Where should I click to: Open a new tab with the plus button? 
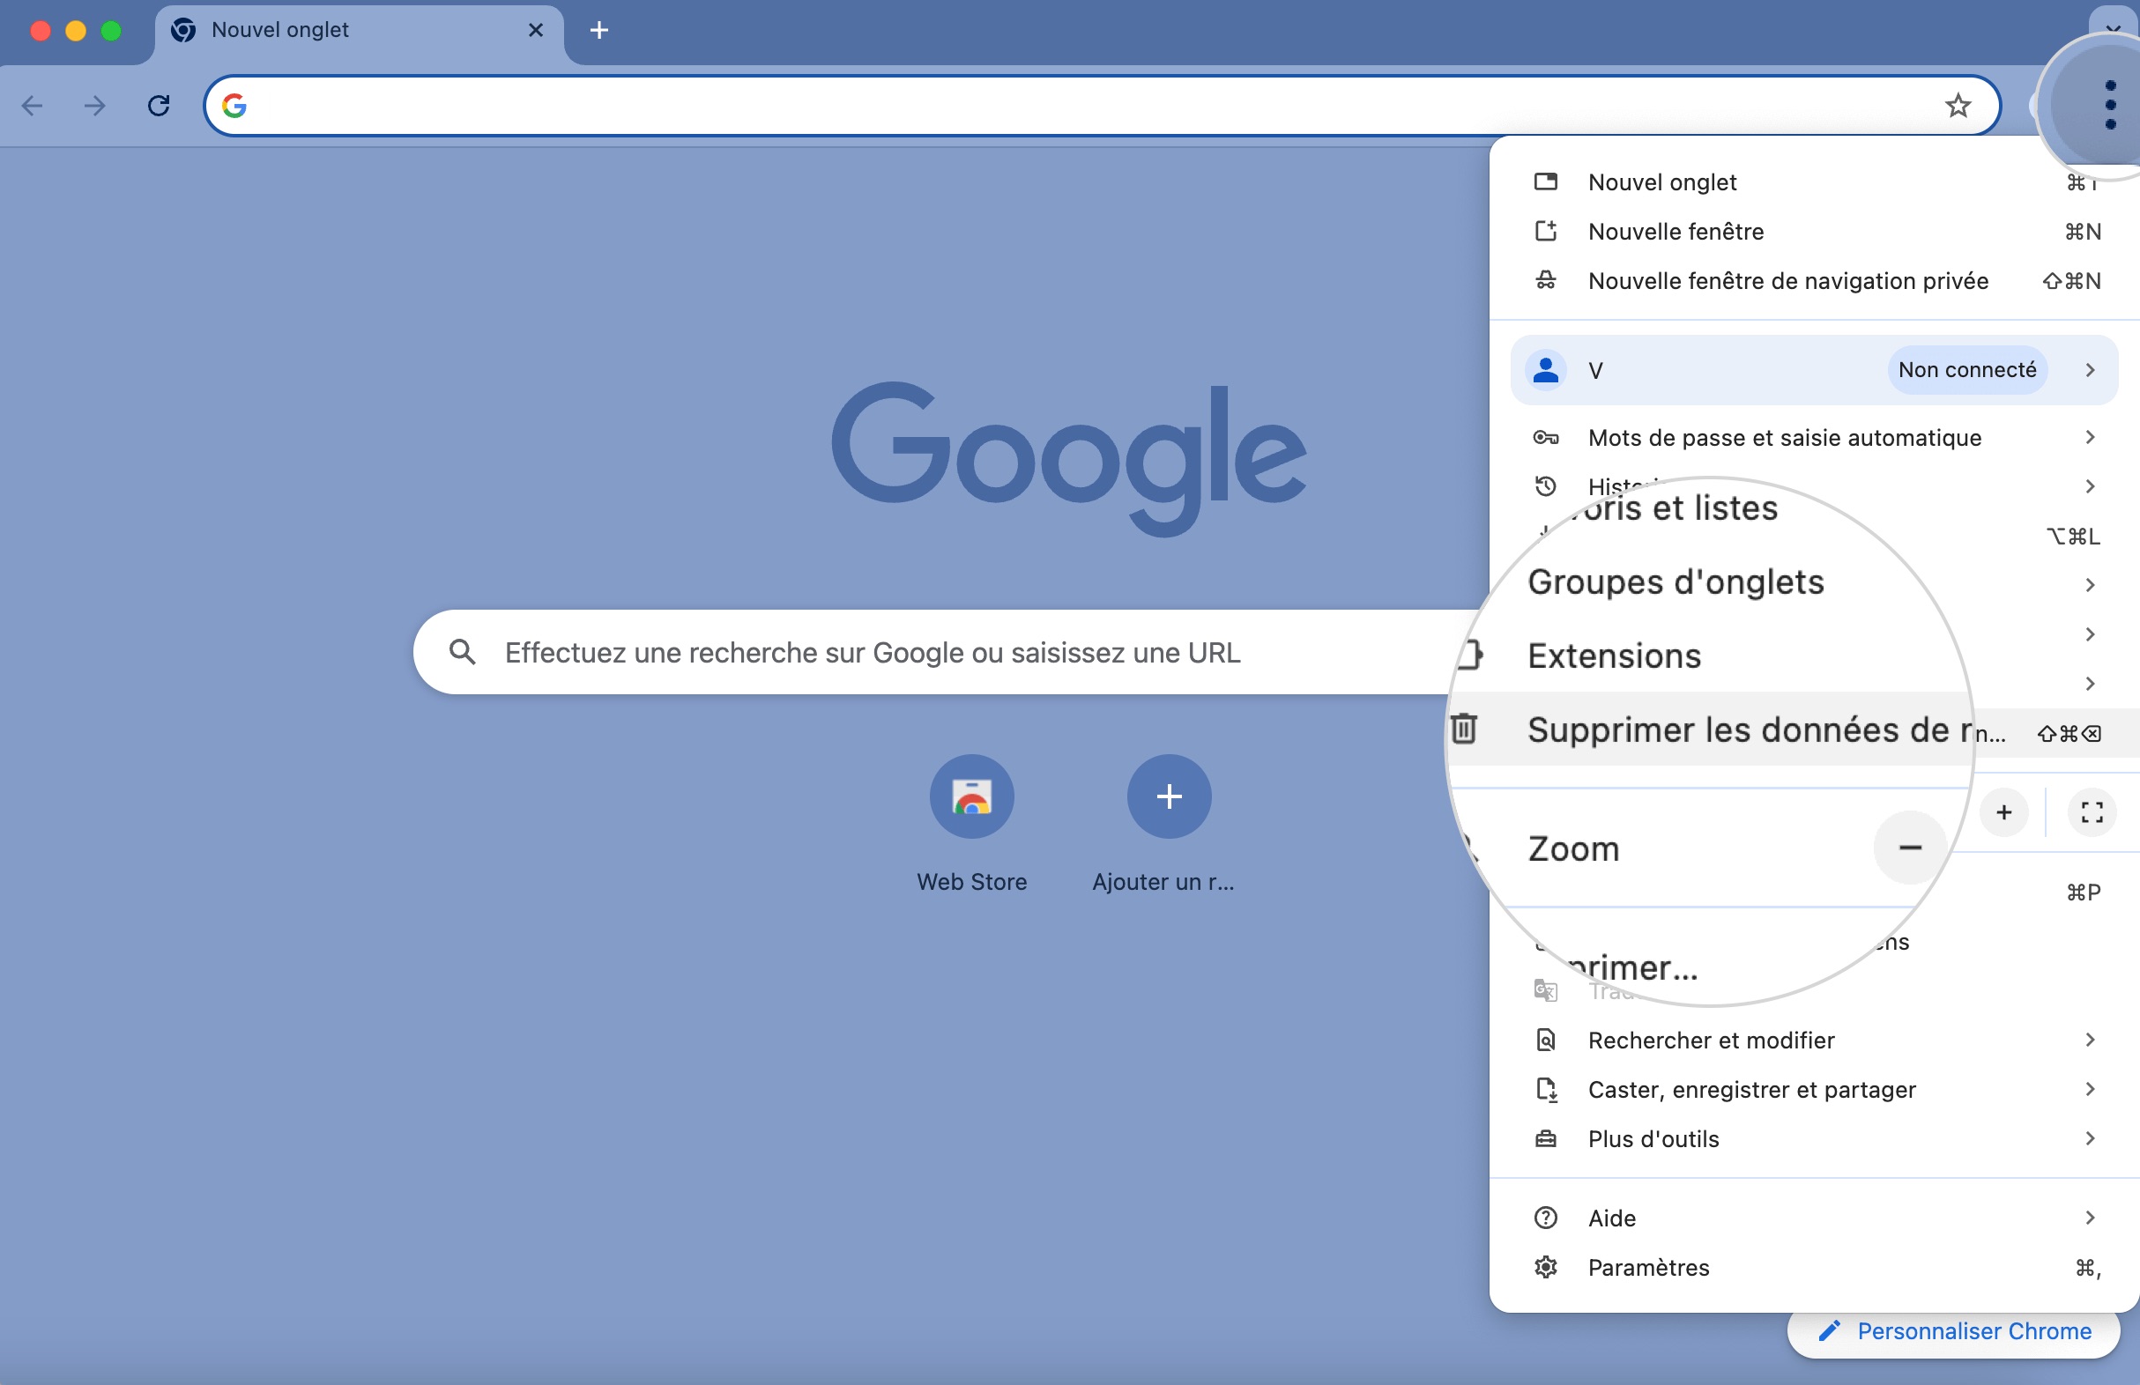coord(598,31)
